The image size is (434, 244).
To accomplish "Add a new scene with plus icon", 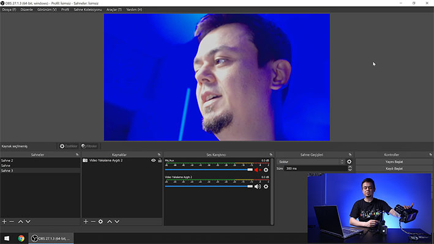I will [4, 221].
